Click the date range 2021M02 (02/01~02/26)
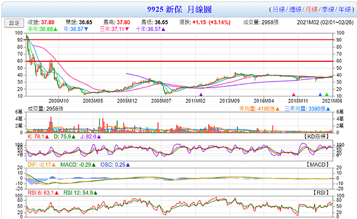Screen dimensions: 357x219 pos(325,22)
